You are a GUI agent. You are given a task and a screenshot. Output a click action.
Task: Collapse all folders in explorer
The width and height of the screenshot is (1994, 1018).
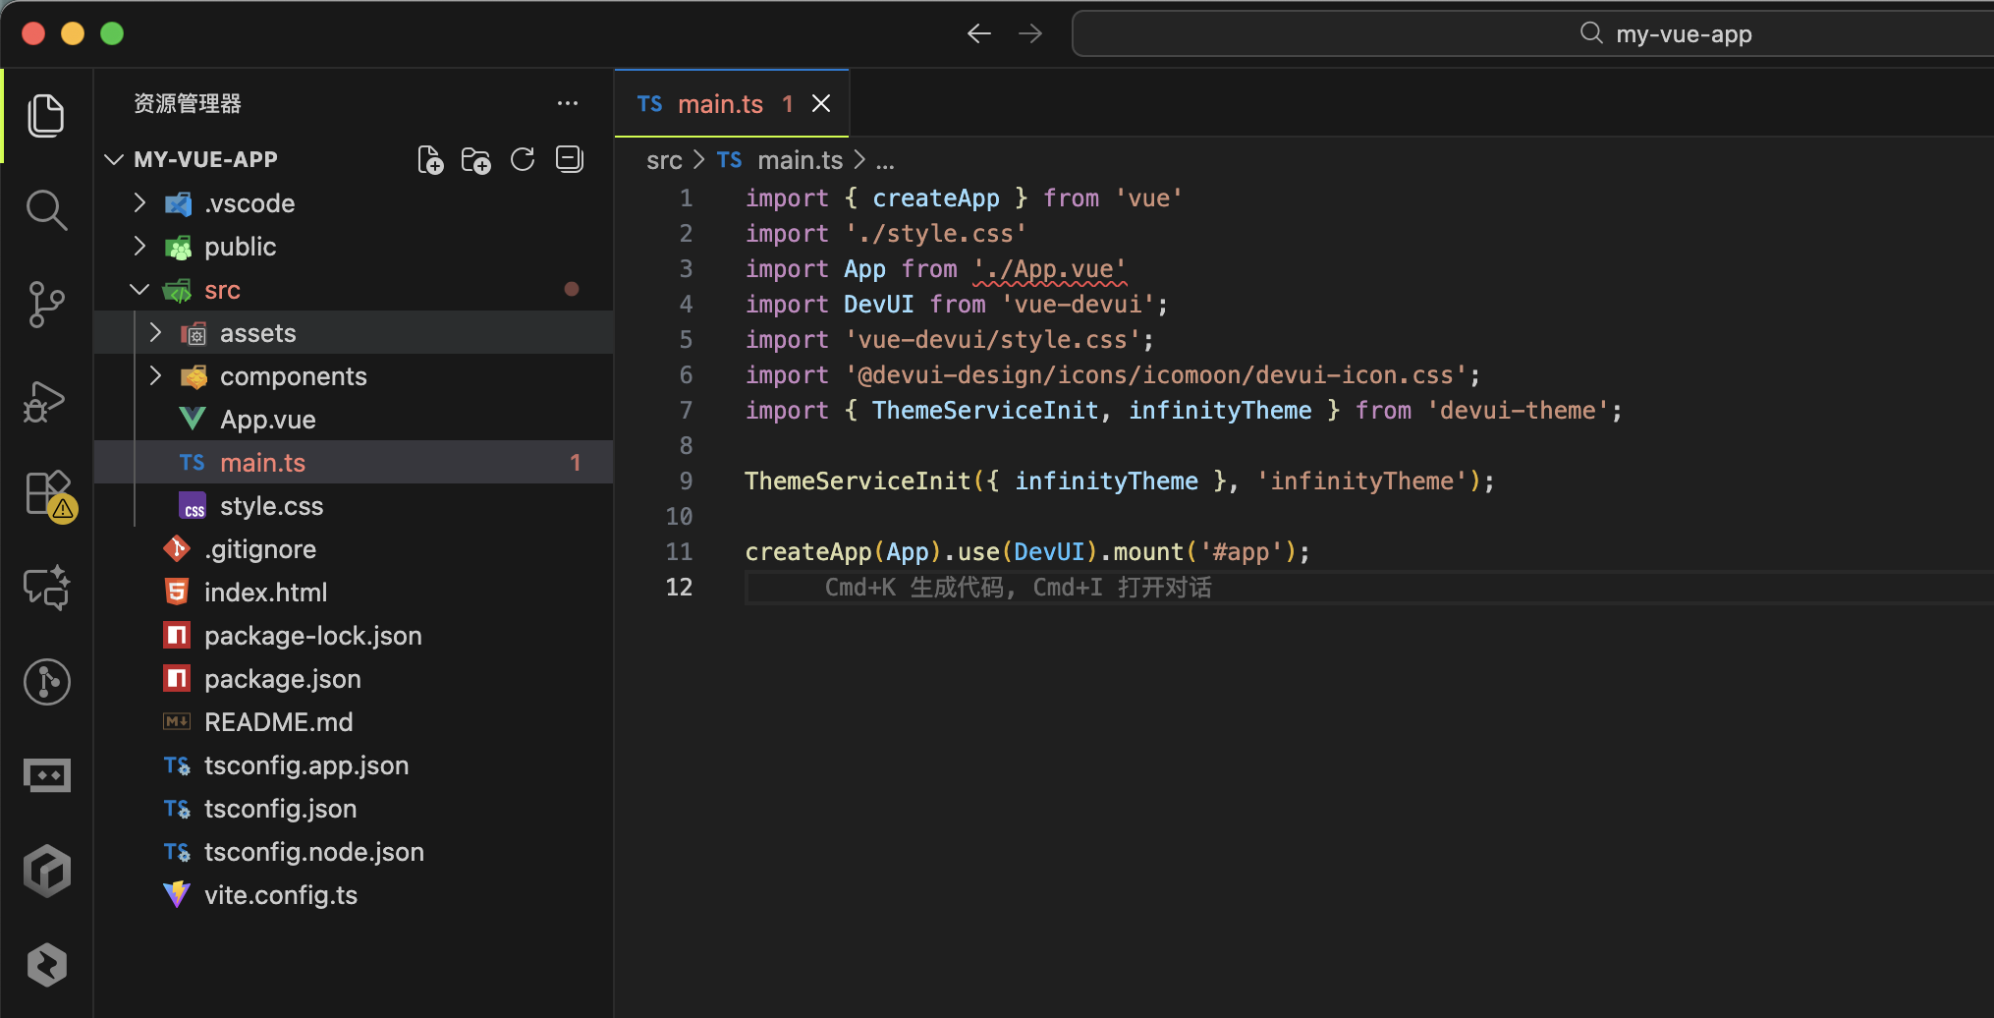point(570,159)
